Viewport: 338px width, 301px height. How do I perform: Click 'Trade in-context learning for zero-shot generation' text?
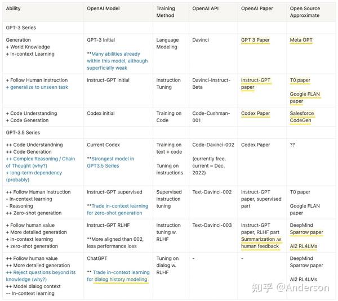tap(117, 209)
